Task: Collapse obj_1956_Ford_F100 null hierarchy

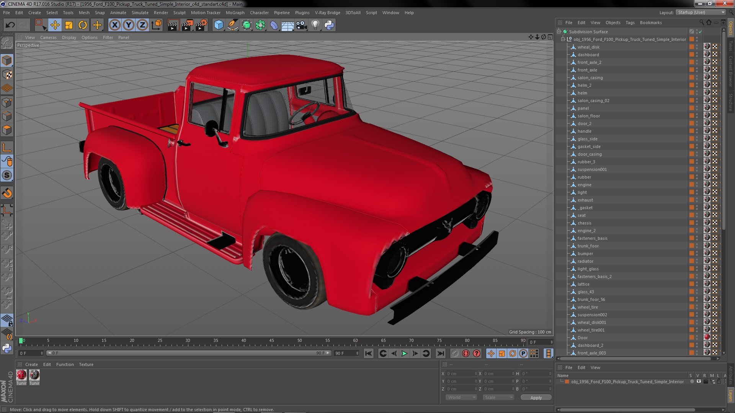Action: [x=563, y=39]
